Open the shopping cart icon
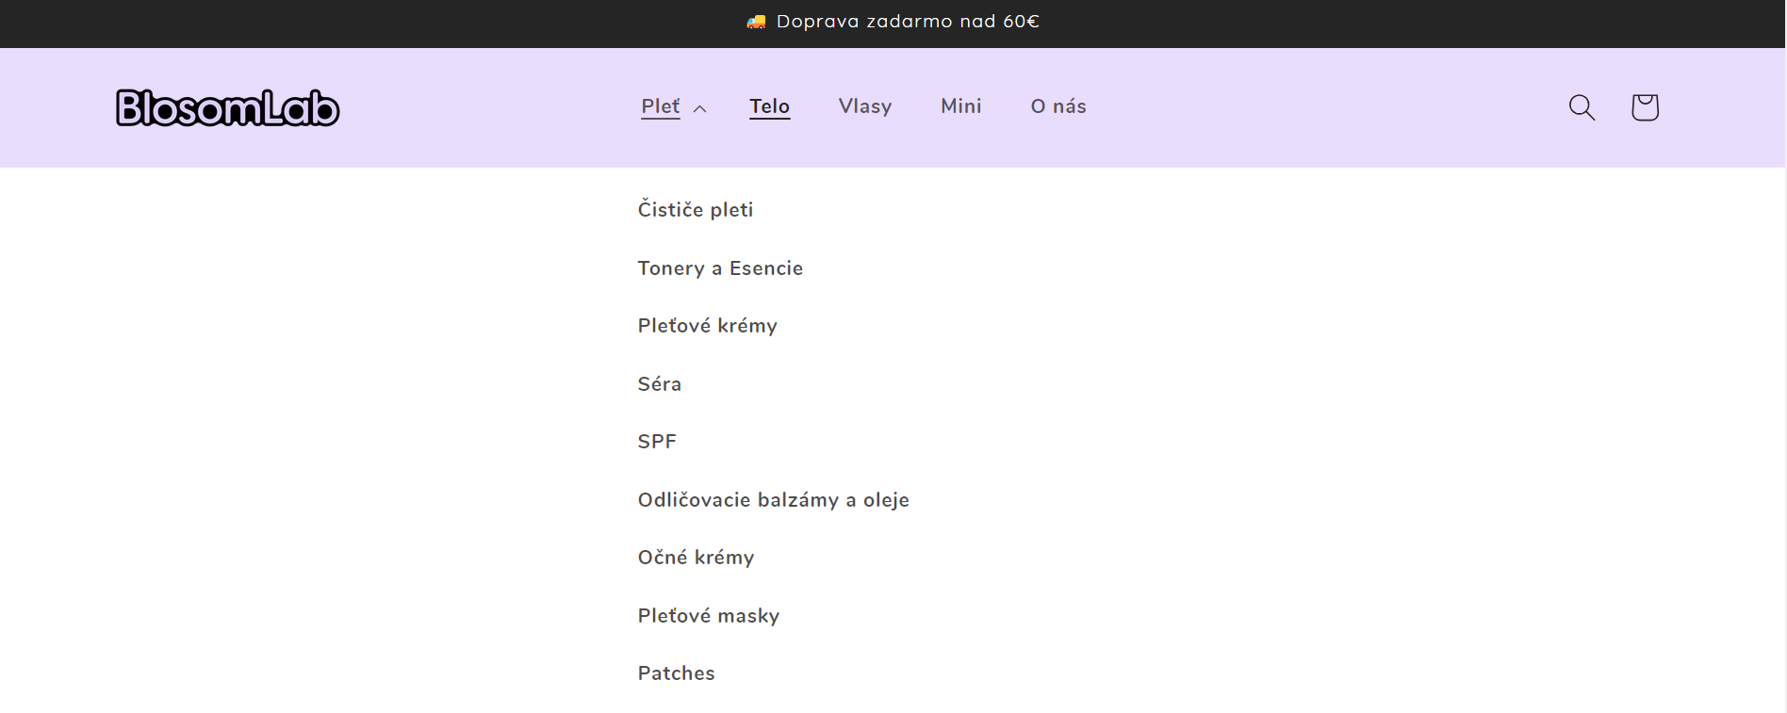This screenshot has height=713, width=1787. (x=1645, y=107)
